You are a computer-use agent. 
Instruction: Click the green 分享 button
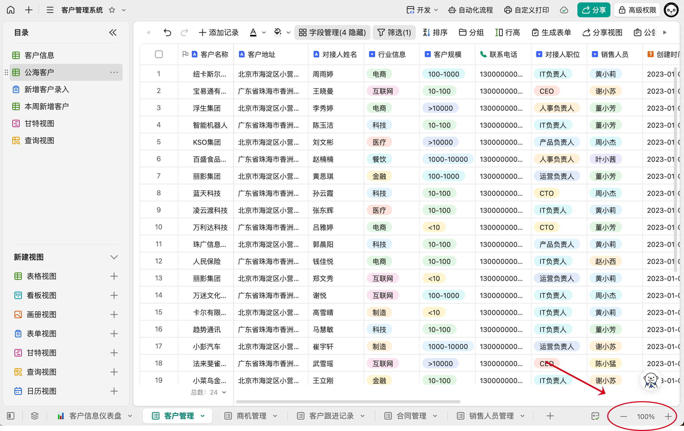point(594,10)
